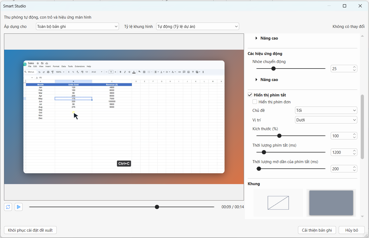The width and height of the screenshot is (369, 238).
Task: Open the Áp dụng cho dropdown
Action: [x=77, y=26]
